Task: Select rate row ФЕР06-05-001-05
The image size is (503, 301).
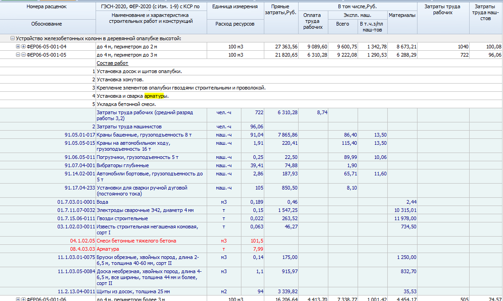Action: coord(251,55)
